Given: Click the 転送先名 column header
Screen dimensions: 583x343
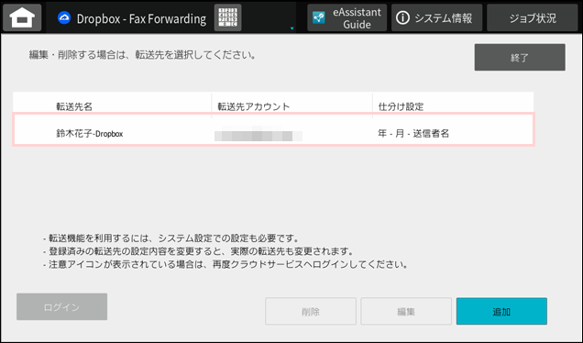Looking at the screenshot, I should [x=74, y=106].
